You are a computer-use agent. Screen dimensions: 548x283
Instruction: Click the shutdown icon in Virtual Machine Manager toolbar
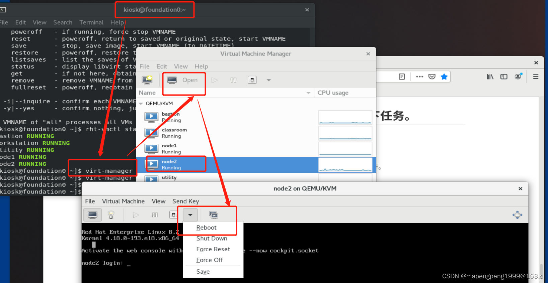pos(252,80)
